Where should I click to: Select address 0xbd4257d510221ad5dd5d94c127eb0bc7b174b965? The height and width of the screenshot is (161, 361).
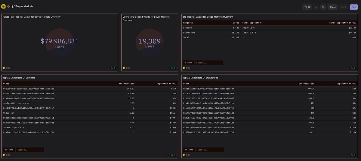[208, 108]
